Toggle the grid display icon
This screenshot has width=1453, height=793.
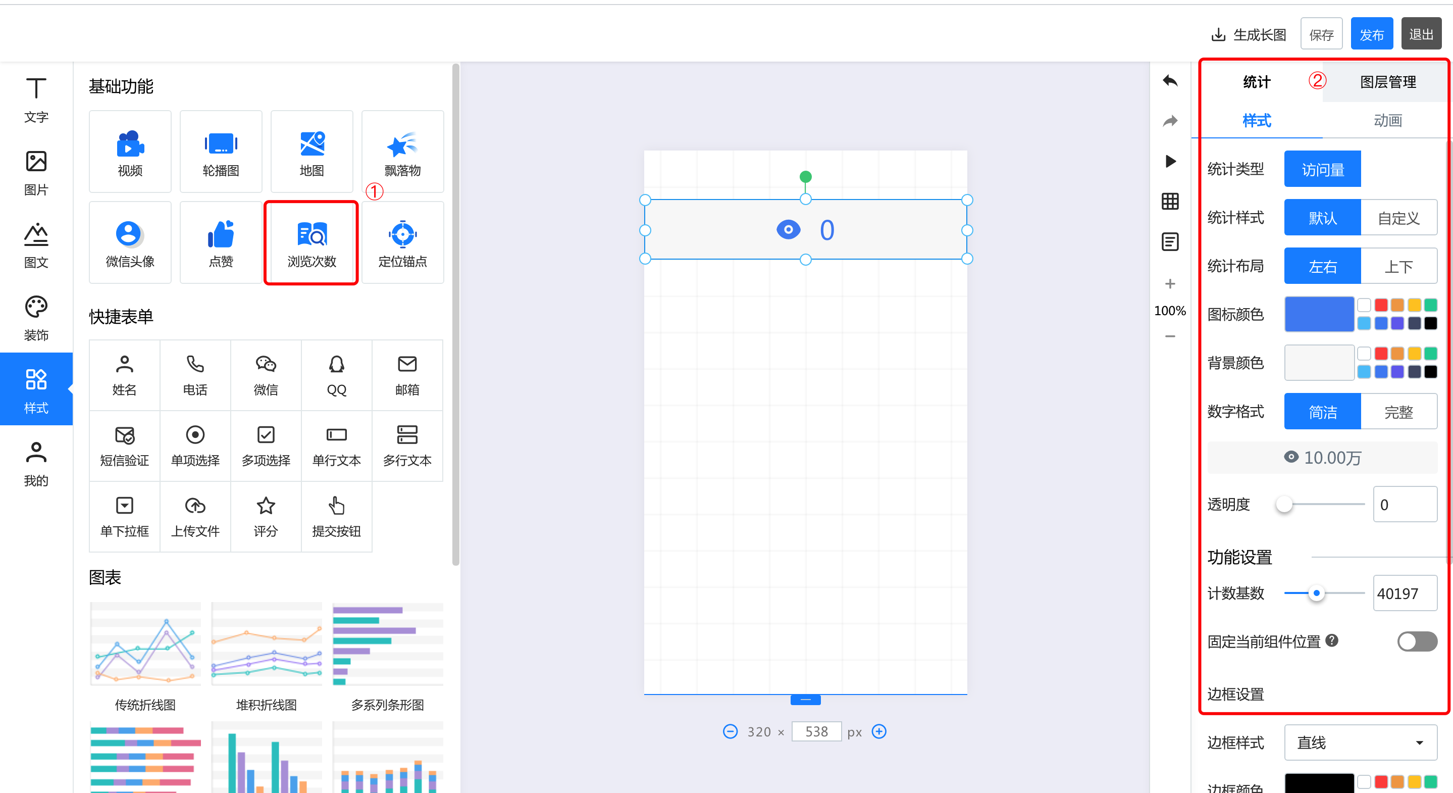click(x=1170, y=201)
